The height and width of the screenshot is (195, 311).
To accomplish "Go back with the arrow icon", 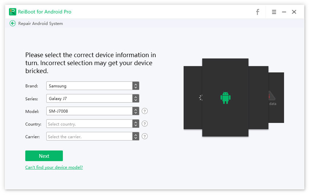I will (x=13, y=23).
